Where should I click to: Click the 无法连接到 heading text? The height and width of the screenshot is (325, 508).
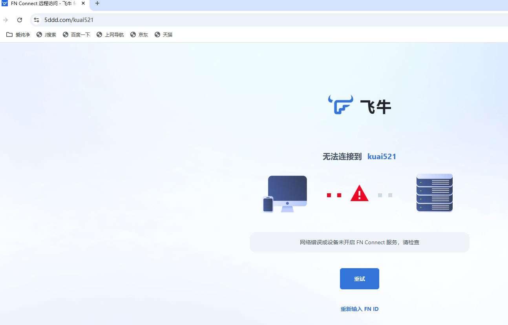pyautogui.click(x=342, y=157)
